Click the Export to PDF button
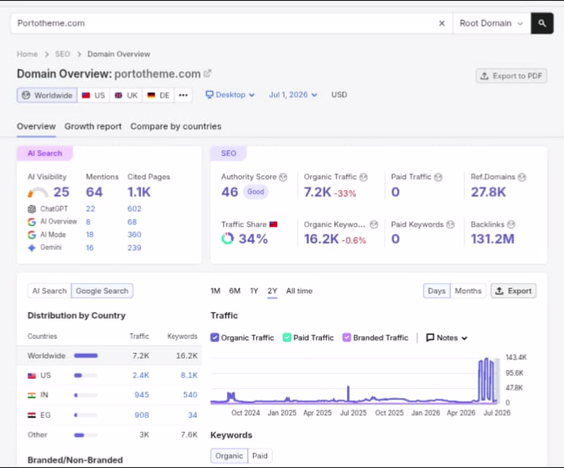This screenshot has width=564, height=468. point(512,76)
